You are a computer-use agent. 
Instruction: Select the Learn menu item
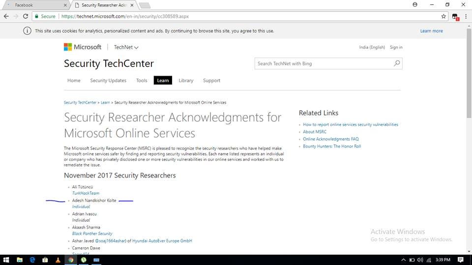[x=163, y=81]
